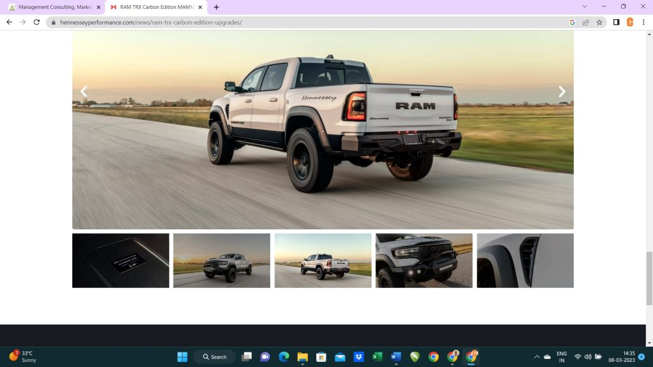Open the Chrome three-dot menu
Screen dimensions: 653x367
[643, 22]
